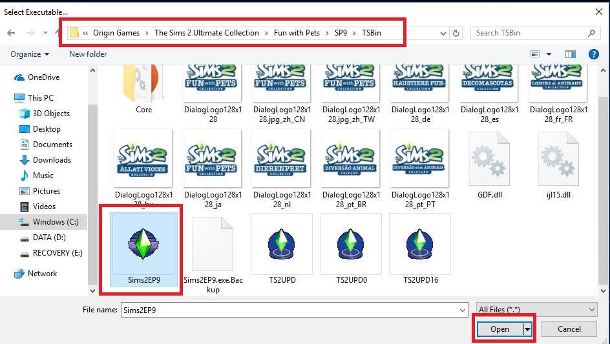Click Origin Games in the address path

click(116, 33)
